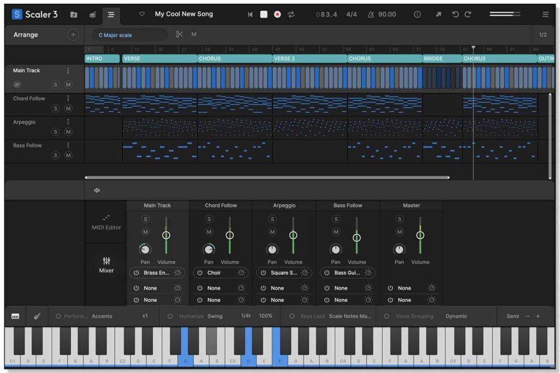Screen dimensions: 560x373
Task: Solo the Chord Follow track in arranger
Action: [55, 109]
